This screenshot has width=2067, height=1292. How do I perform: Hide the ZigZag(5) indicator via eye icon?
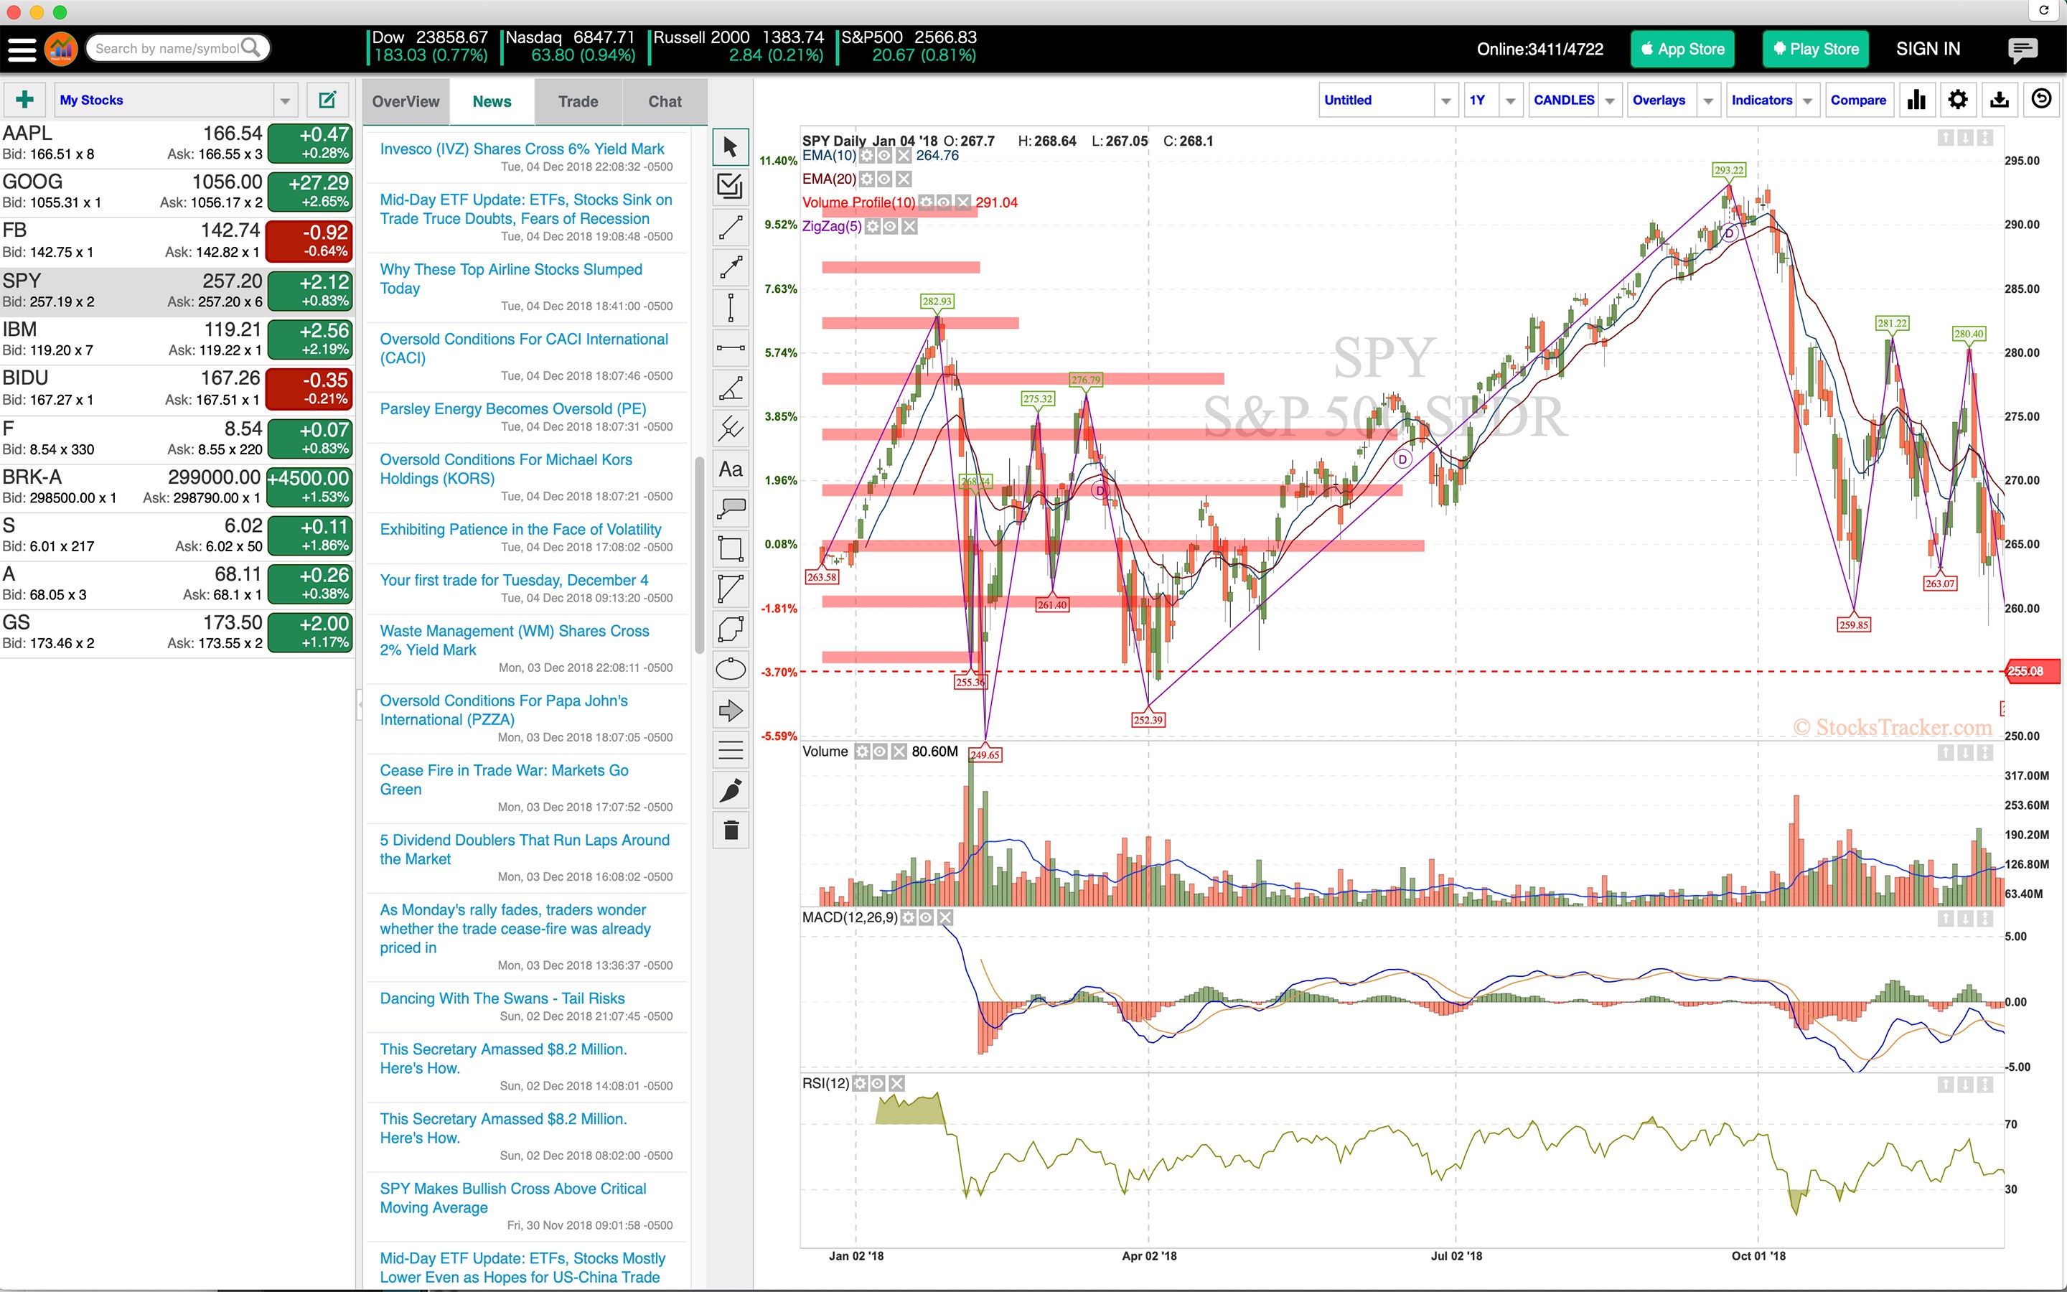click(890, 226)
